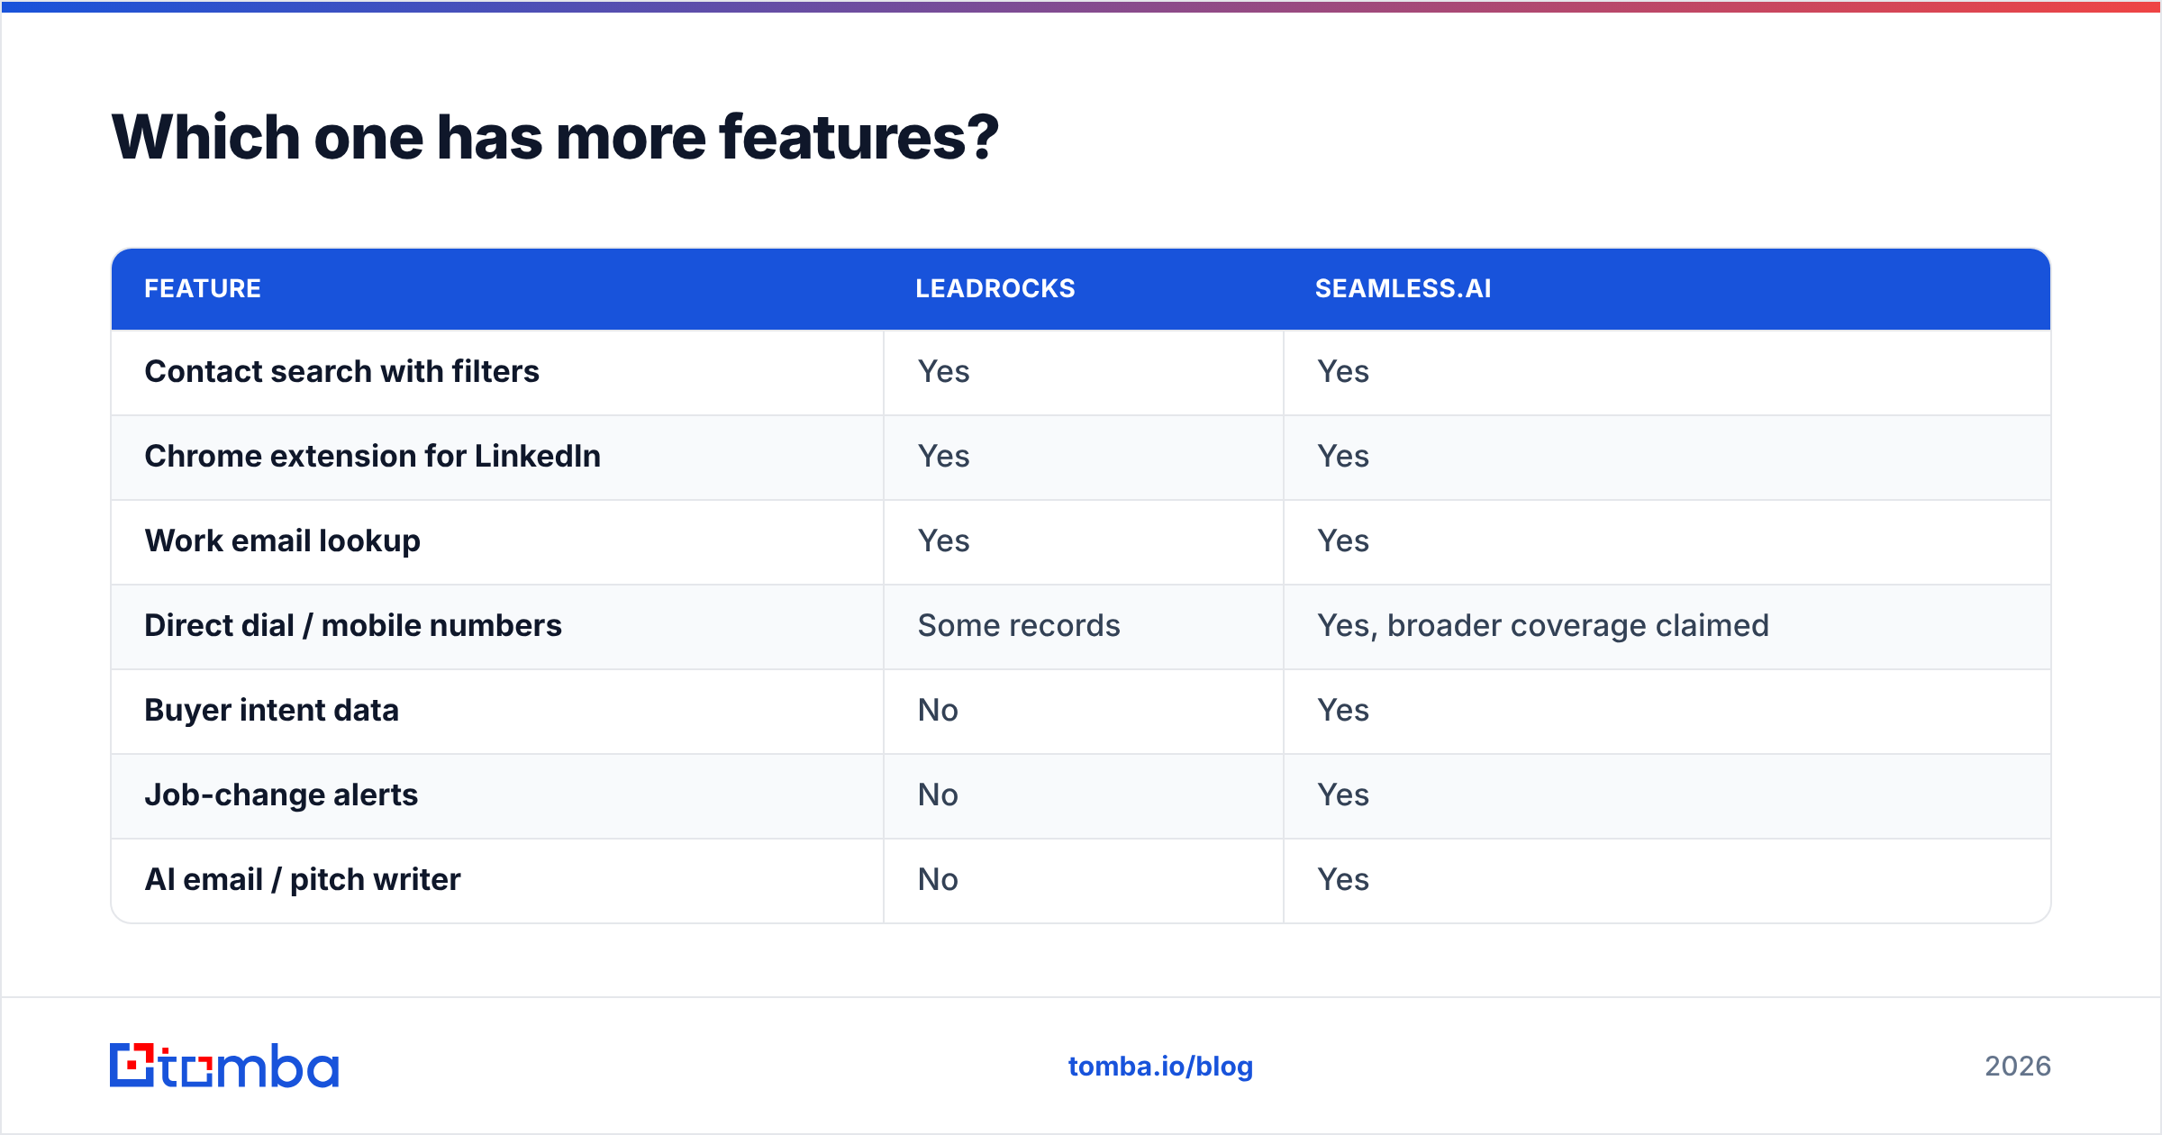Screen dimensions: 2162x1135
Task: Select 'Contact search with filters' row label
Action: [x=341, y=371]
